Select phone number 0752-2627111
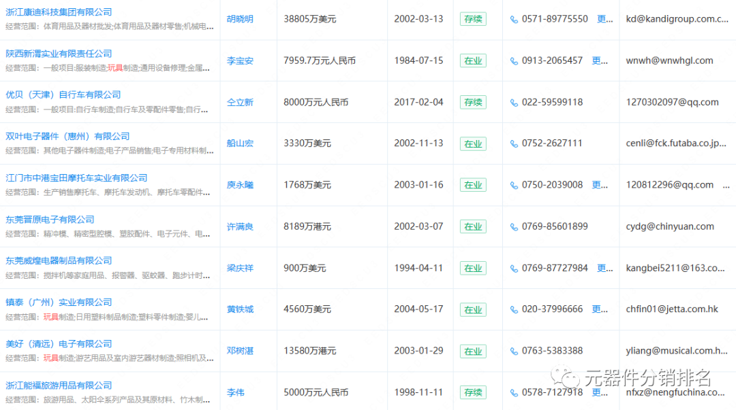736x410 pixels. click(x=552, y=143)
